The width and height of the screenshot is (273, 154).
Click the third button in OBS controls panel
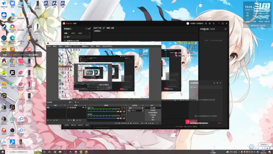153,113
